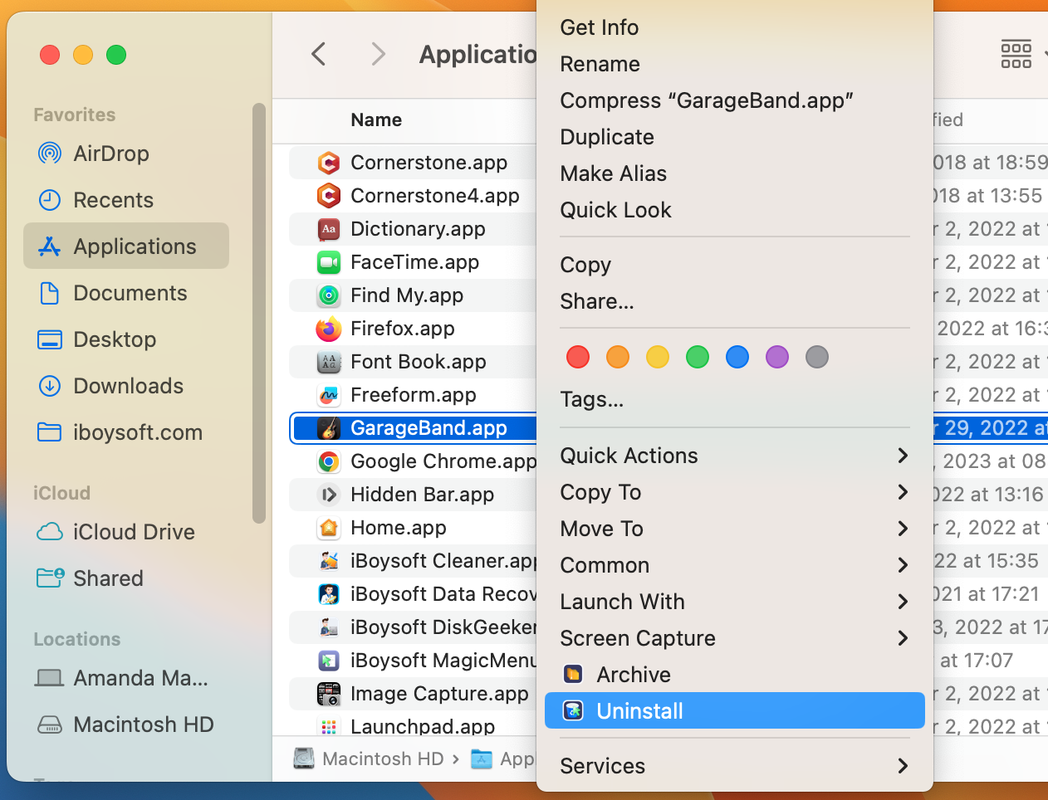
Task: Click the Find My app icon
Action: pos(329,296)
